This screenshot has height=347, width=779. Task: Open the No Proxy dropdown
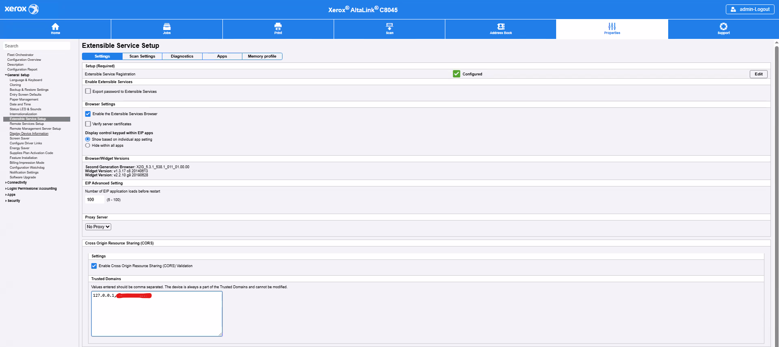pos(98,227)
